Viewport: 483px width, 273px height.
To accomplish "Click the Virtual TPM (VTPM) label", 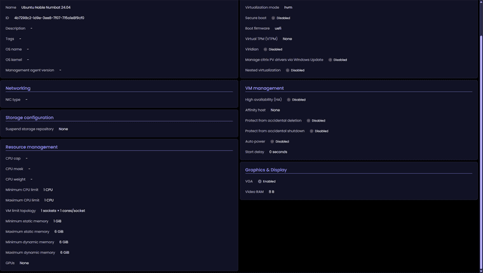I will pyautogui.click(x=261, y=39).
